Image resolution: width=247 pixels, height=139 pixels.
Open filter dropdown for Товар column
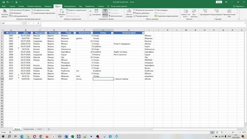click(x=74, y=33)
